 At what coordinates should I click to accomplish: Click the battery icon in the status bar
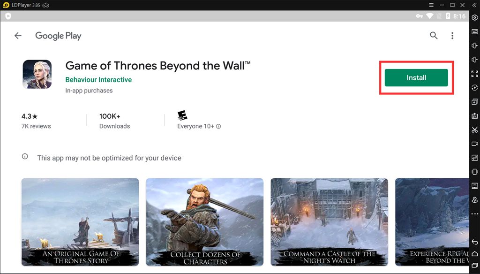point(448,16)
